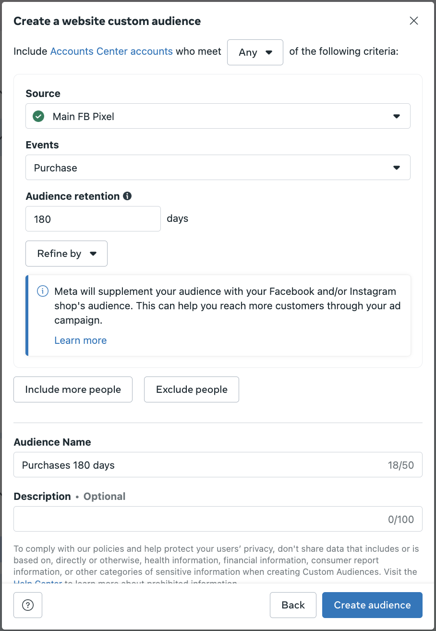
Task: Click the Exclude people button
Action: (192, 389)
